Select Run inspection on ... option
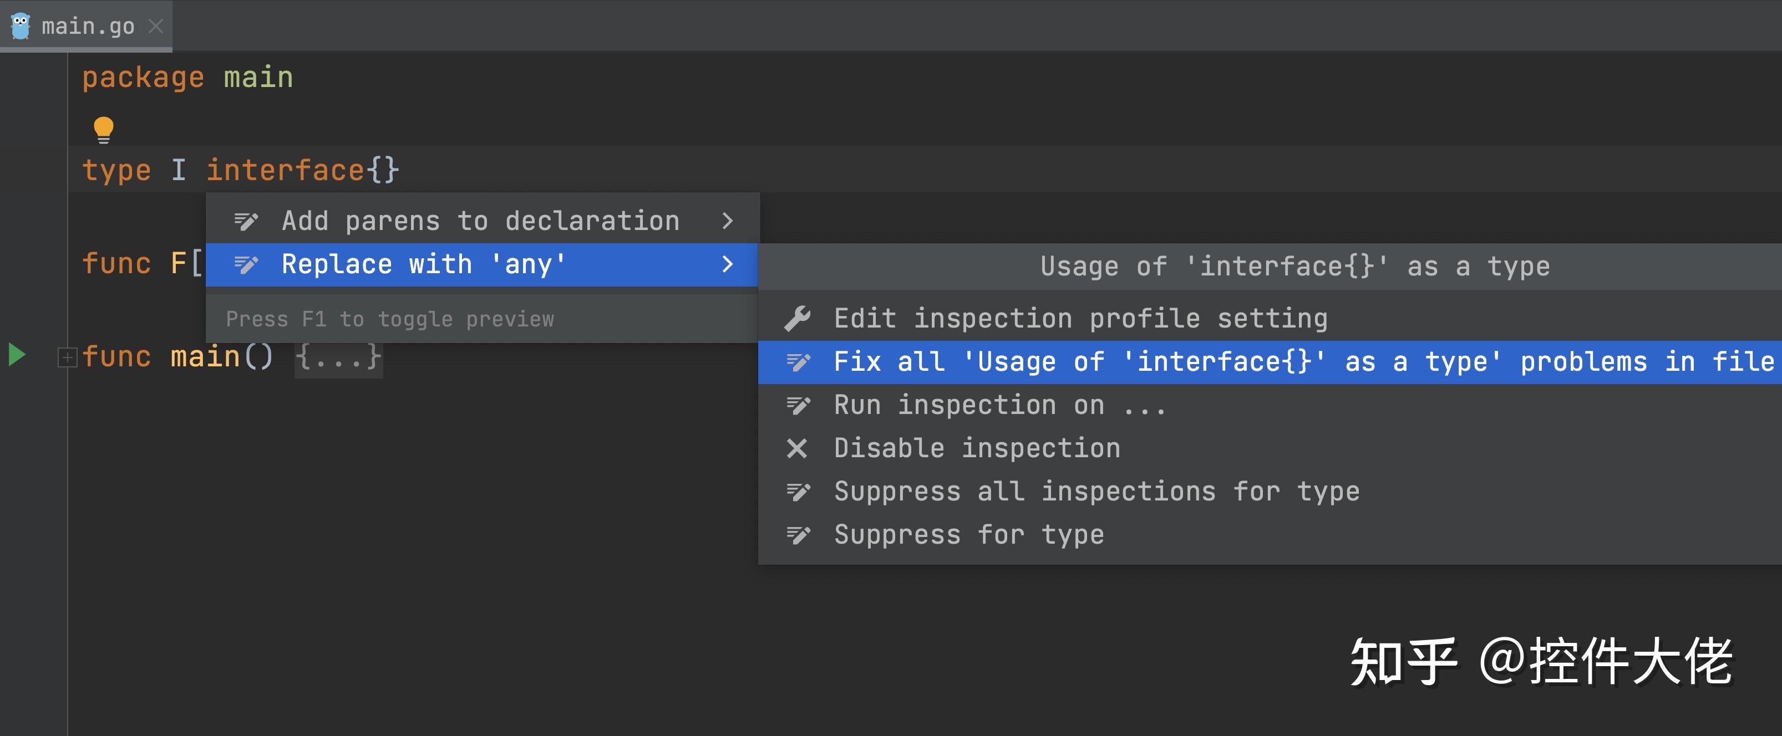Viewport: 1782px width, 736px height. [999, 405]
